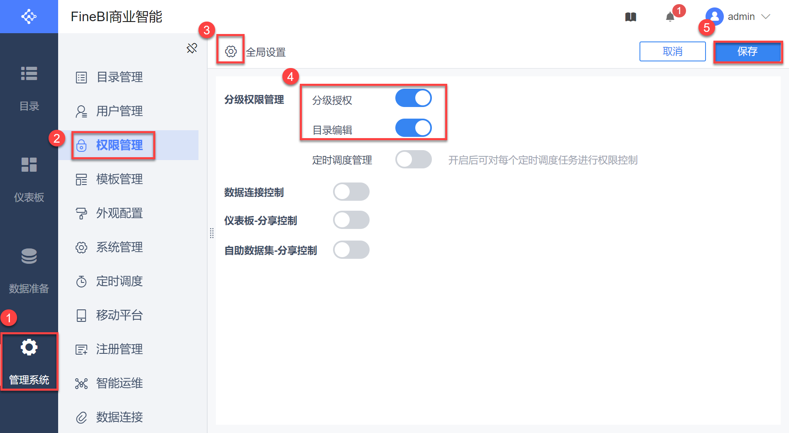Enable 数据连接控制 switch
The width and height of the screenshot is (789, 433).
coord(351,192)
